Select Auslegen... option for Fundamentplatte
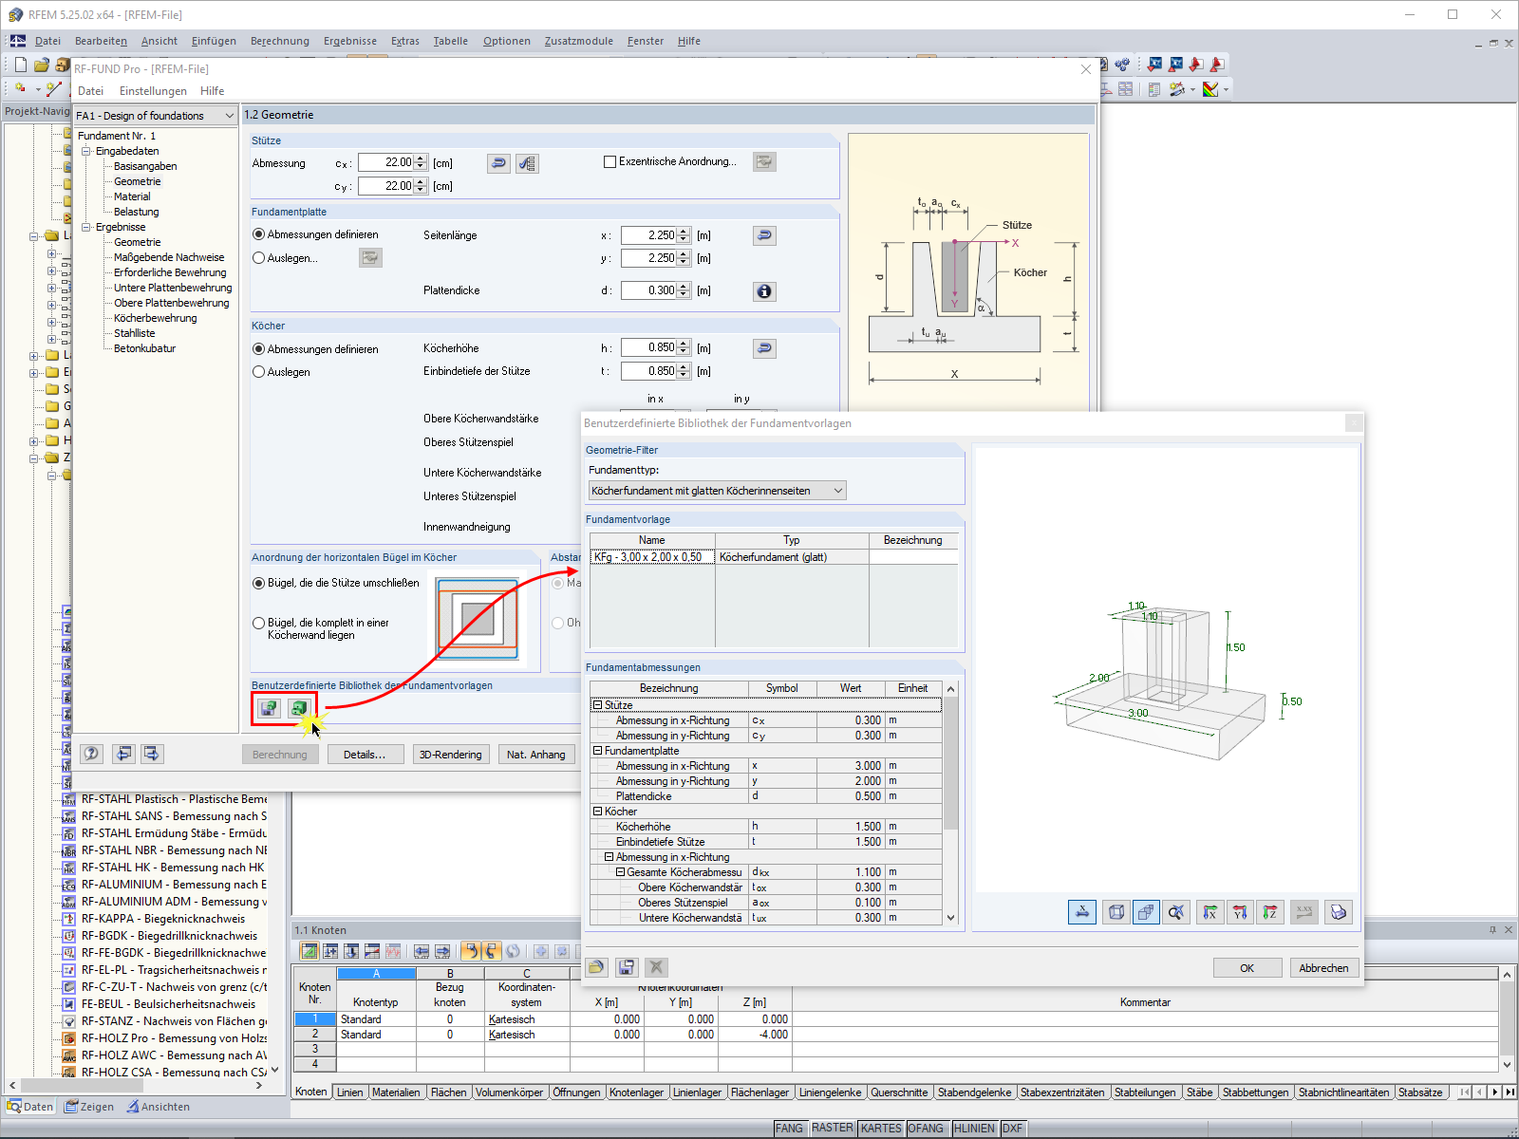1519x1139 pixels. point(259,258)
